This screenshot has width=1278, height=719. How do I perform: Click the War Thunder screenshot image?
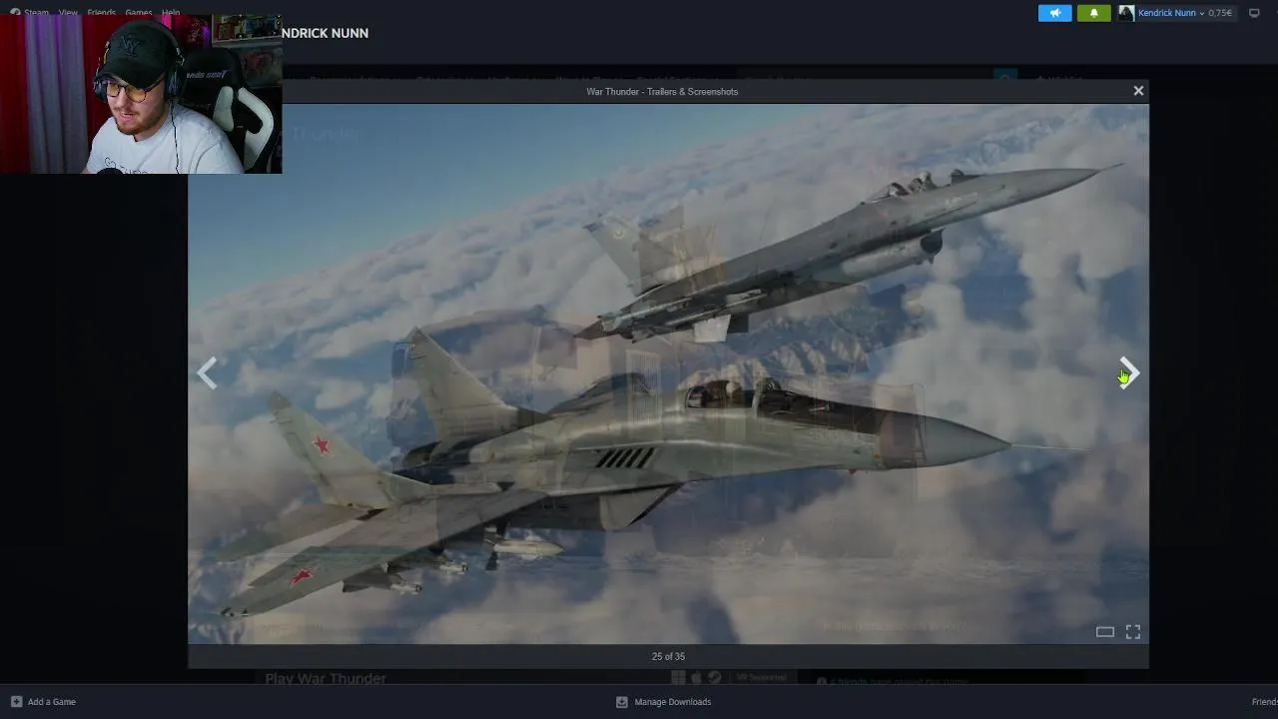668,373
